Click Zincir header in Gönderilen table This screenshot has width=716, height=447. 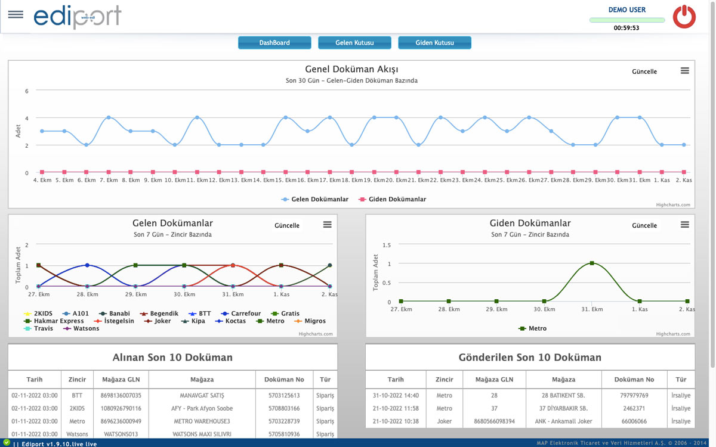click(x=444, y=380)
